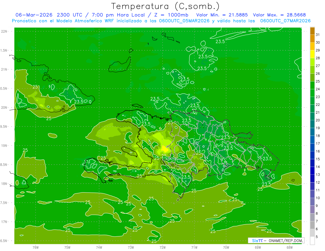This screenshot has height=251, width=325.
Task: Click longitude axis label "76W"
Action: [x=35, y=247]
